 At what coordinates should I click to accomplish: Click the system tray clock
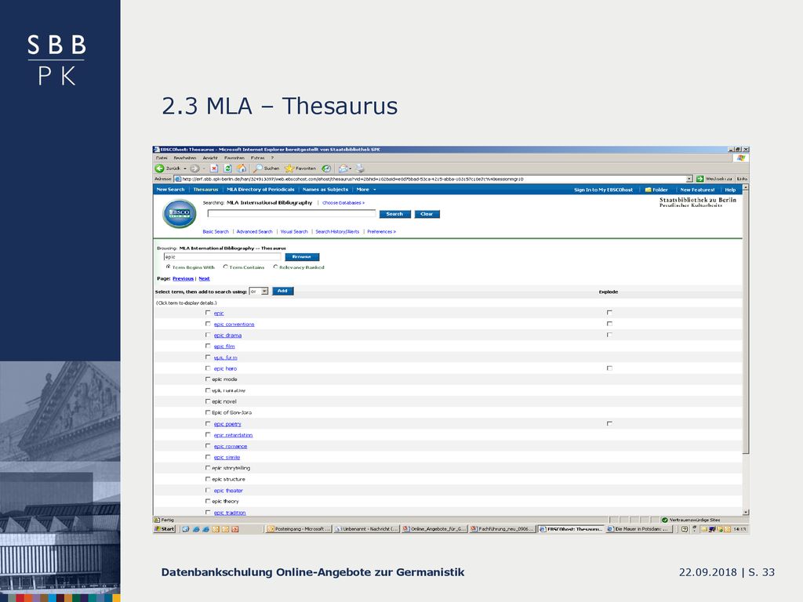pos(739,529)
